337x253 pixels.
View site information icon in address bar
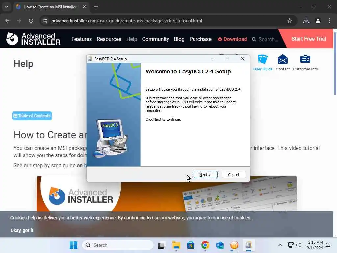point(45,21)
